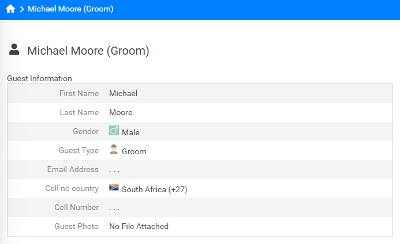Click South Africa (+27) country value
400x244 pixels.
[155, 189]
